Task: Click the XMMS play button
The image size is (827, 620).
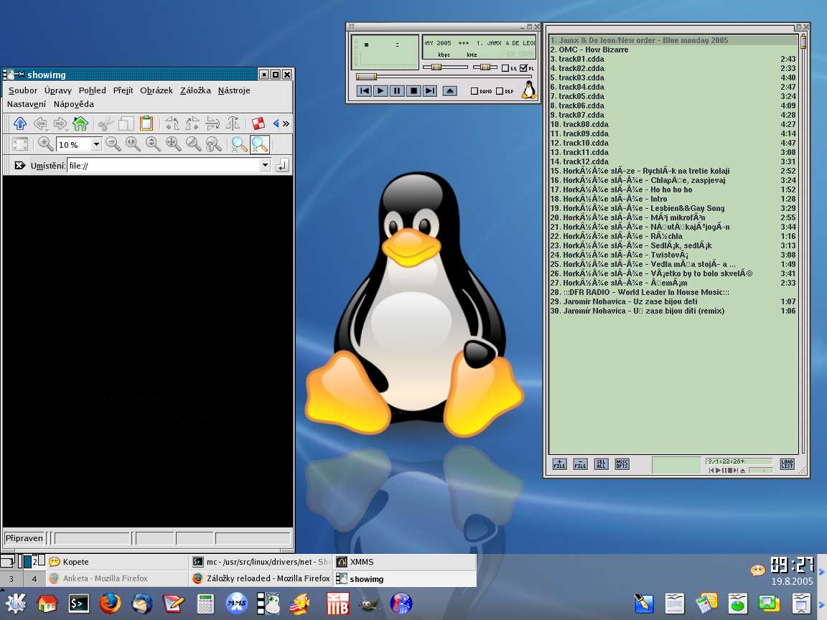Action: (380, 90)
